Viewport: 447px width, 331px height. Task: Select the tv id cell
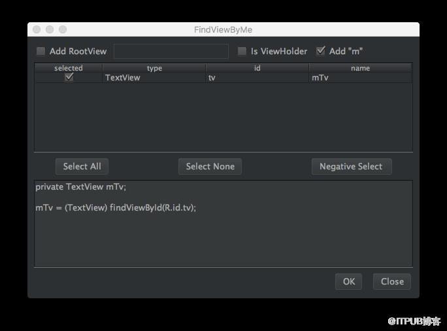tap(257, 78)
